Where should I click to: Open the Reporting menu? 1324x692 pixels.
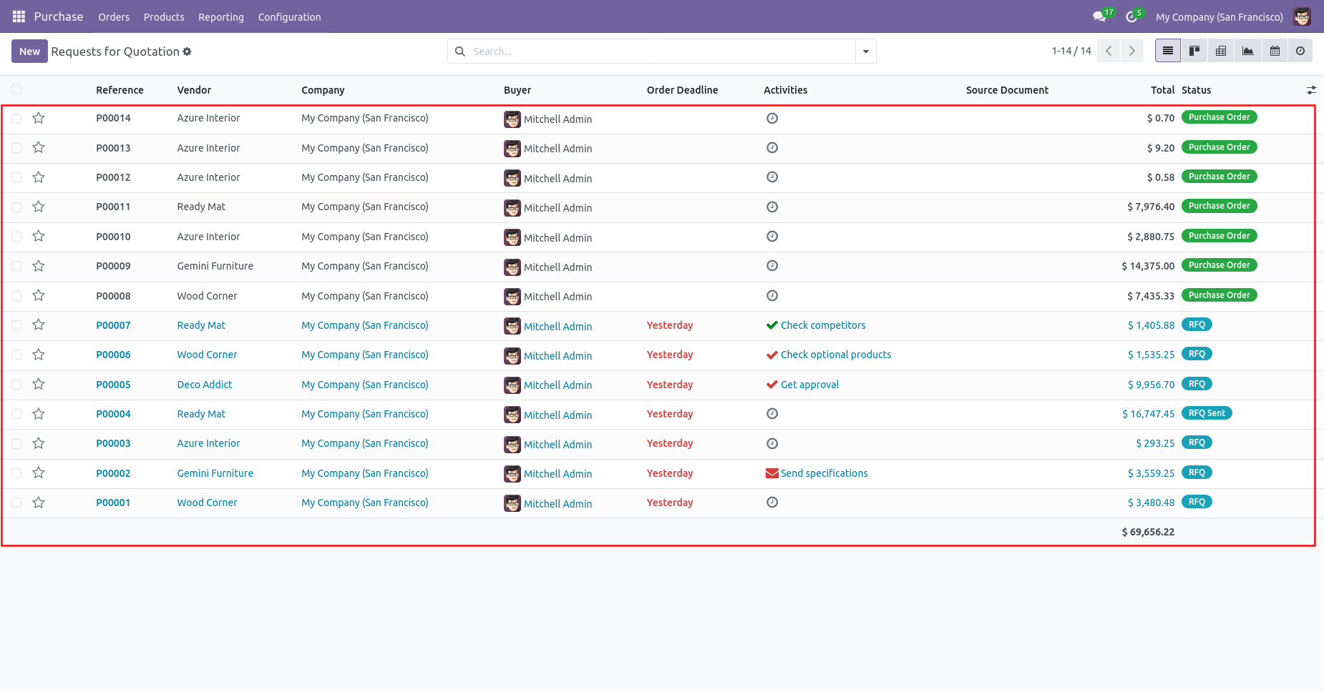pyautogui.click(x=221, y=17)
